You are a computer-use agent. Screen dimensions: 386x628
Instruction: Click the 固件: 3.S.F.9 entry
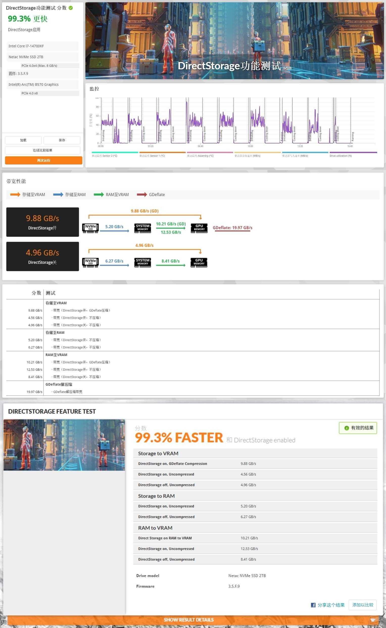click(43, 74)
